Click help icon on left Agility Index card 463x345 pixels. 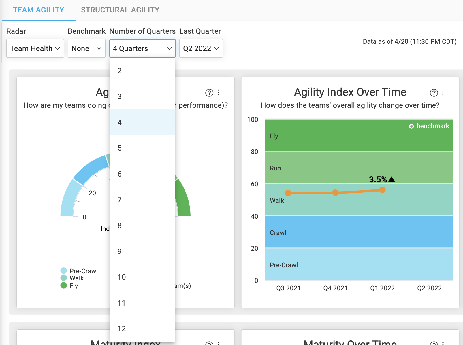[x=209, y=93]
